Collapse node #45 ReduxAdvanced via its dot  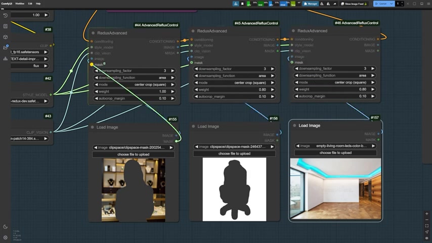(x=193, y=31)
